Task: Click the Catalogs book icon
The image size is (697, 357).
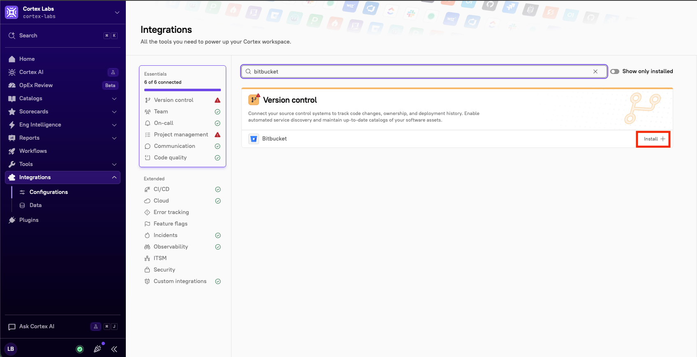Action: [12, 99]
